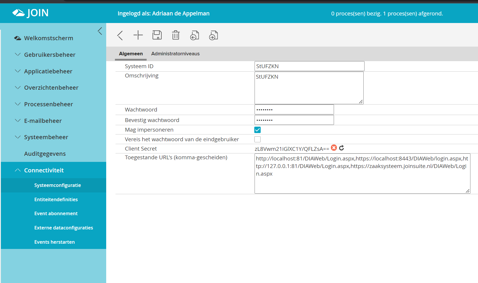Open Events herstarten in the sidebar

click(54, 242)
